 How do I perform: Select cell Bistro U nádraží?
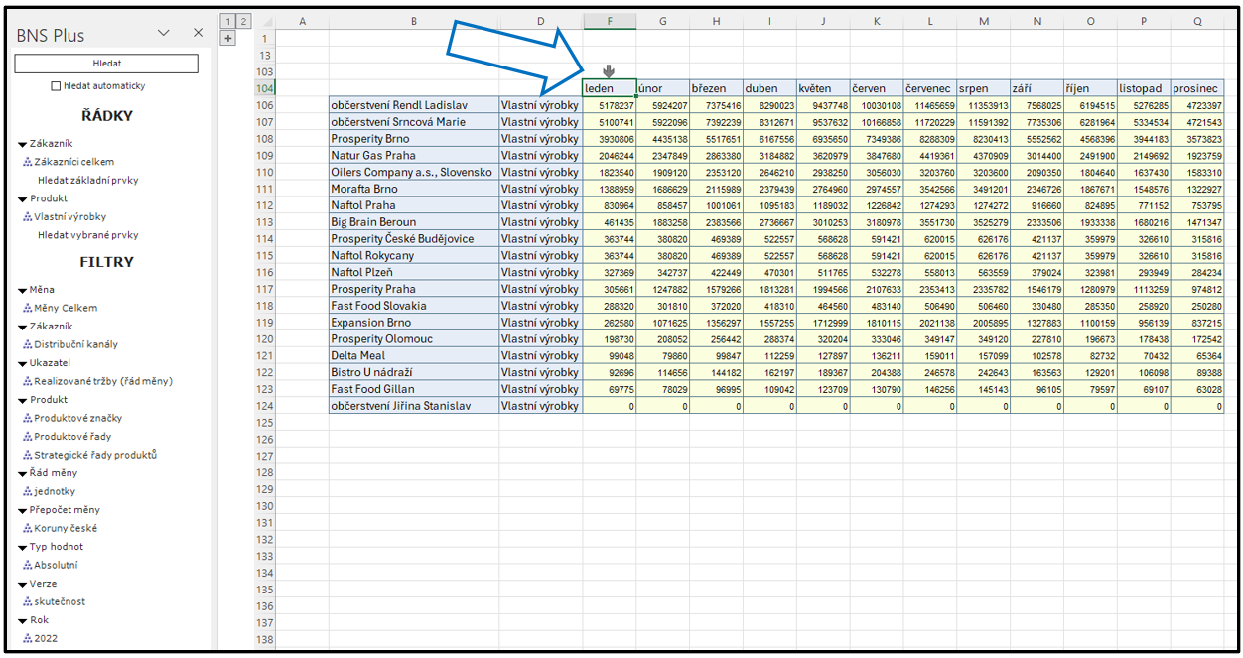(413, 372)
